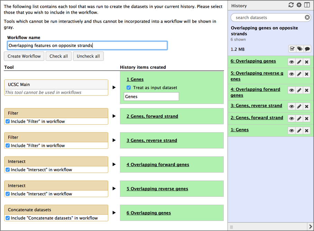Toggle Include Filter for Genes, reverse strand
The image size is (314, 231).
(8, 146)
